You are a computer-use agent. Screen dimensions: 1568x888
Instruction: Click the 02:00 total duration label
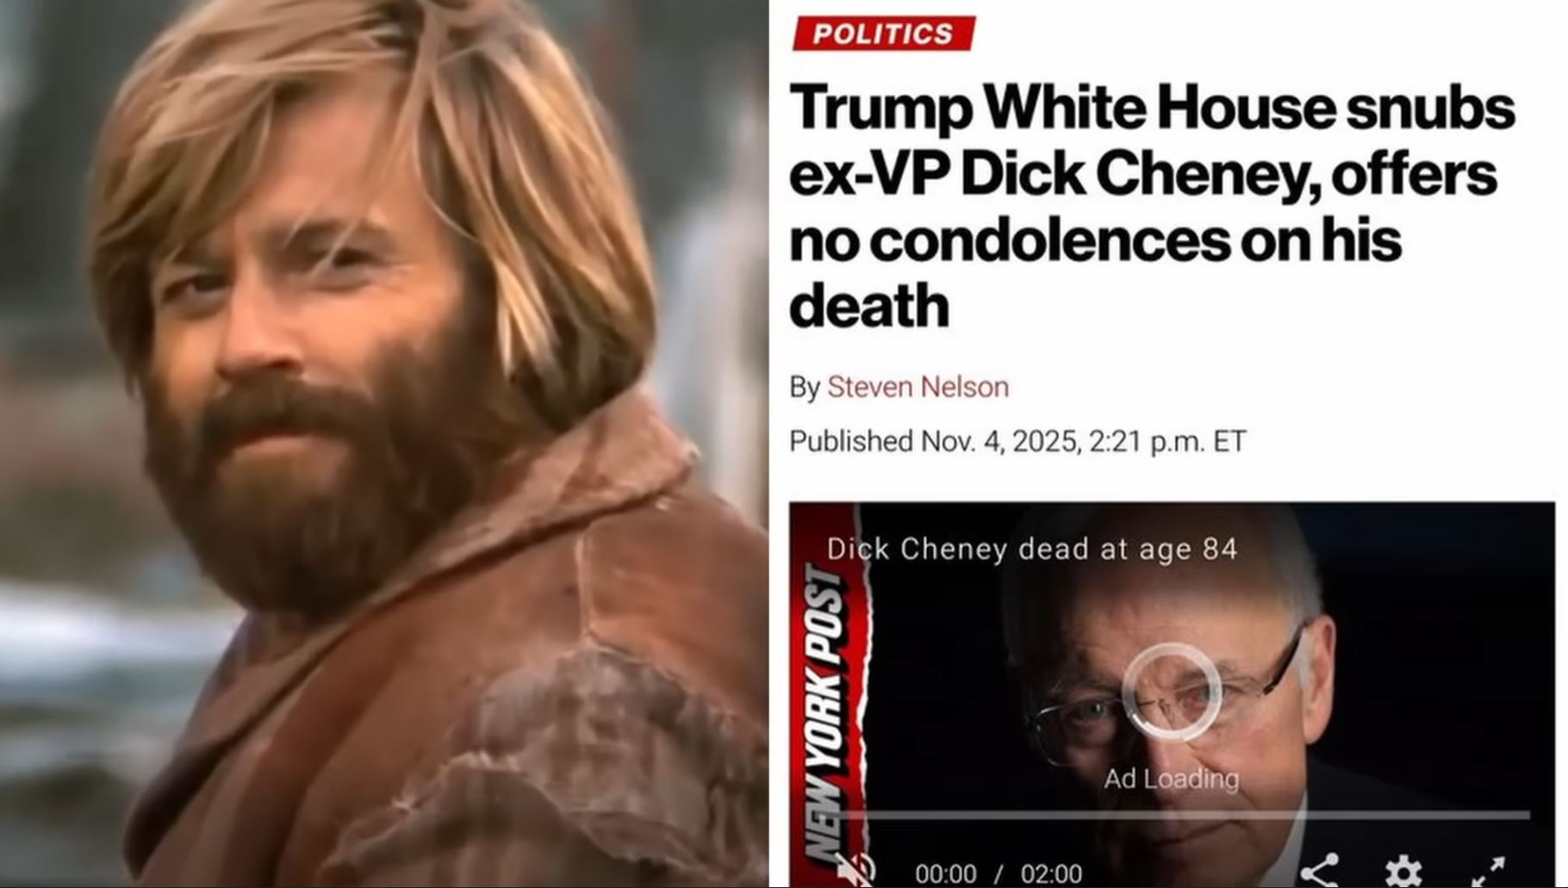1051,873
